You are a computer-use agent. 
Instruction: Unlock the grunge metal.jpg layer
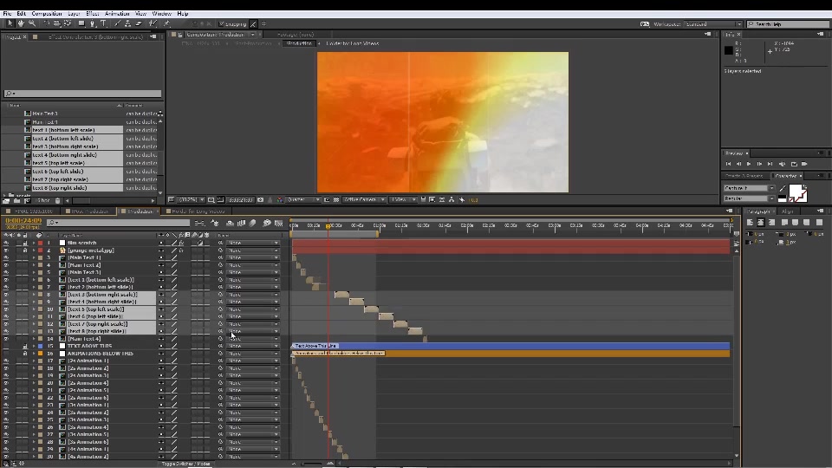click(x=25, y=250)
